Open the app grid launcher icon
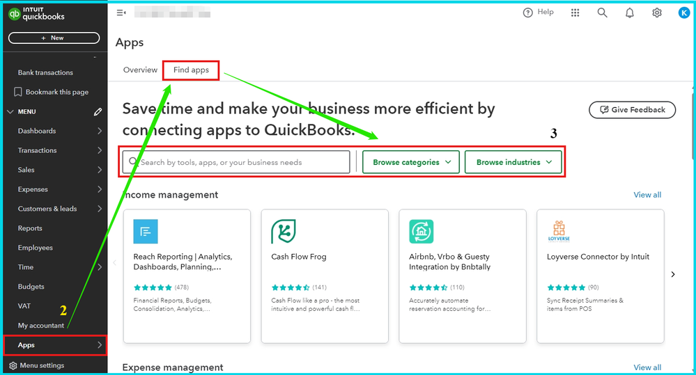Image resolution: width=696 pixels, height=375 pixels. [x=575, y=13]
